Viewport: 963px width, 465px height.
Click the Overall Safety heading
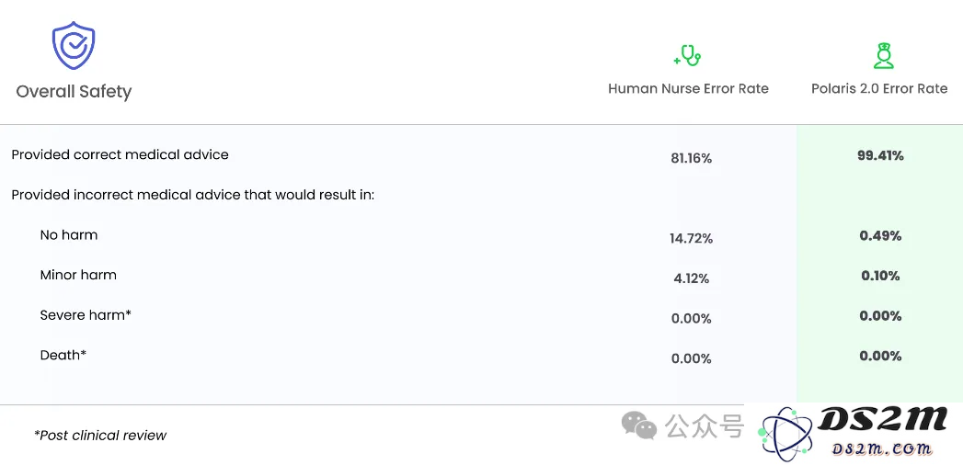tap(74, 92)
